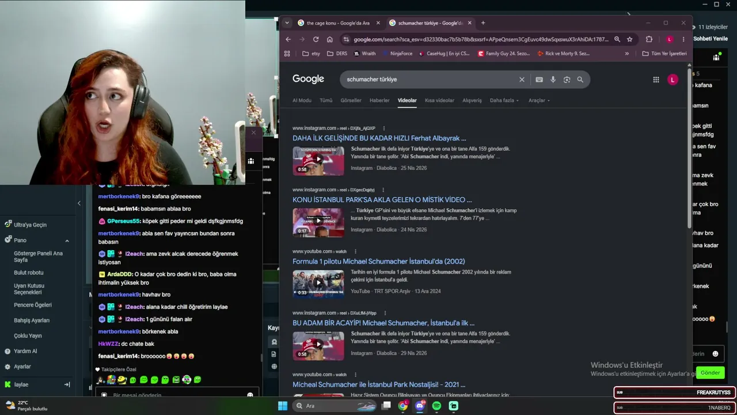The image size is (737, 415).
Task: Open Ayarlar settings in the sidebar
Action: [22, 367]
